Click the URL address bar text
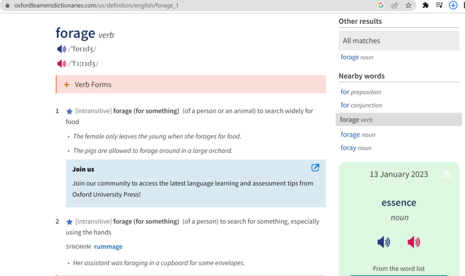This screenshot has width=465, height=276. (x=96, y=5)
